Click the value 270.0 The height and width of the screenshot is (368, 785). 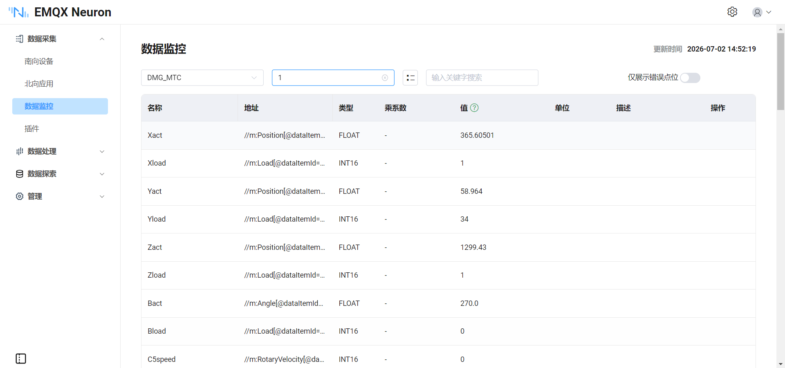(x=469, y=303)
